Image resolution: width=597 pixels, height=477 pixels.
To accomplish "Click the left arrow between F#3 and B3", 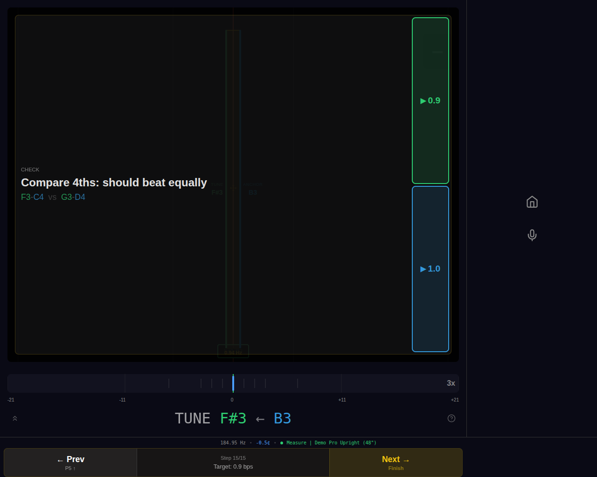I will point(259,418).
